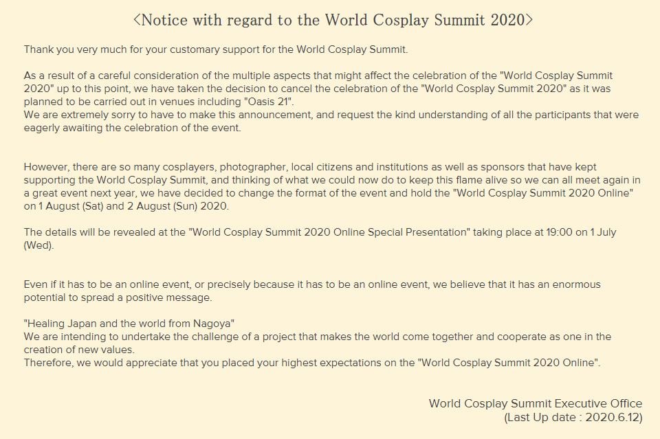660x439 pixels.
Task: Click the opening "Thank you very much" line
Action: [225, 49]
